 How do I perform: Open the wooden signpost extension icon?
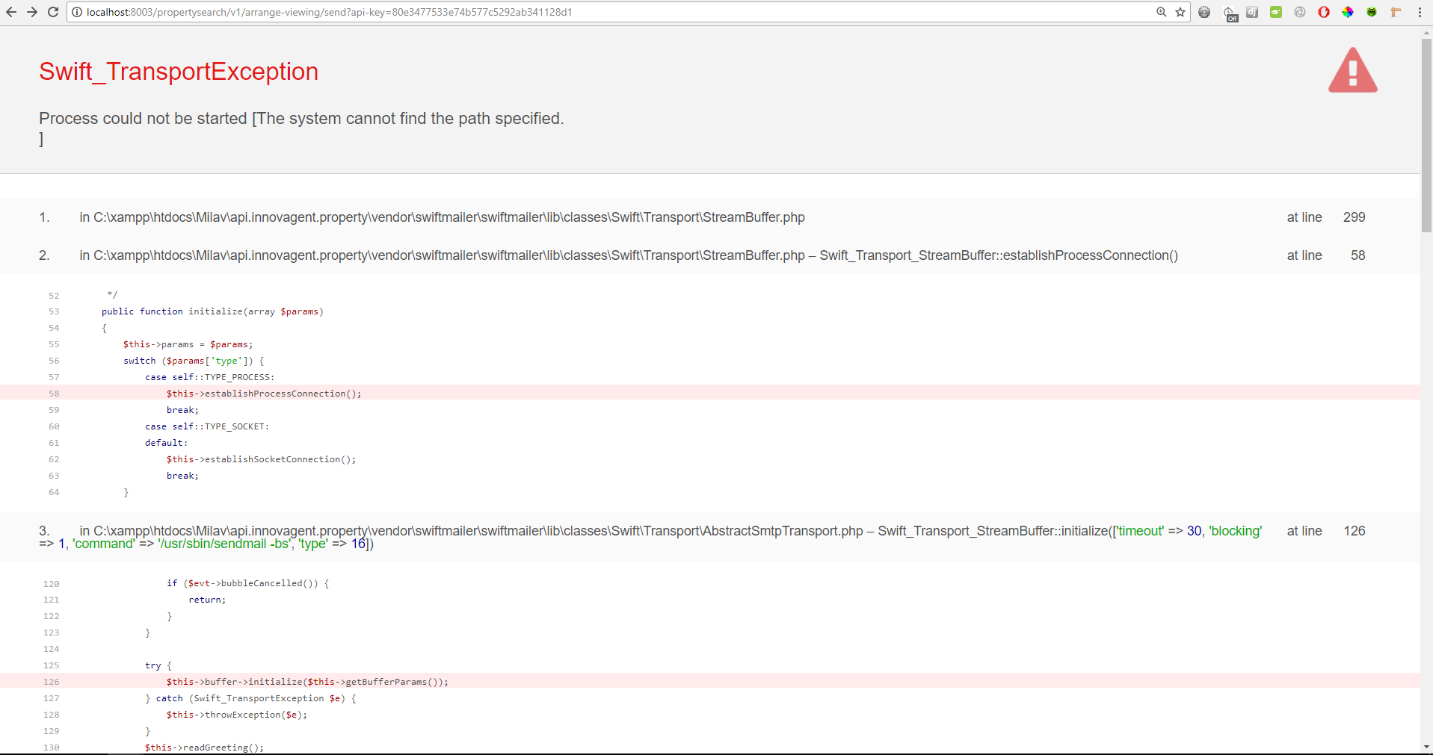(x=1396, y=12)
